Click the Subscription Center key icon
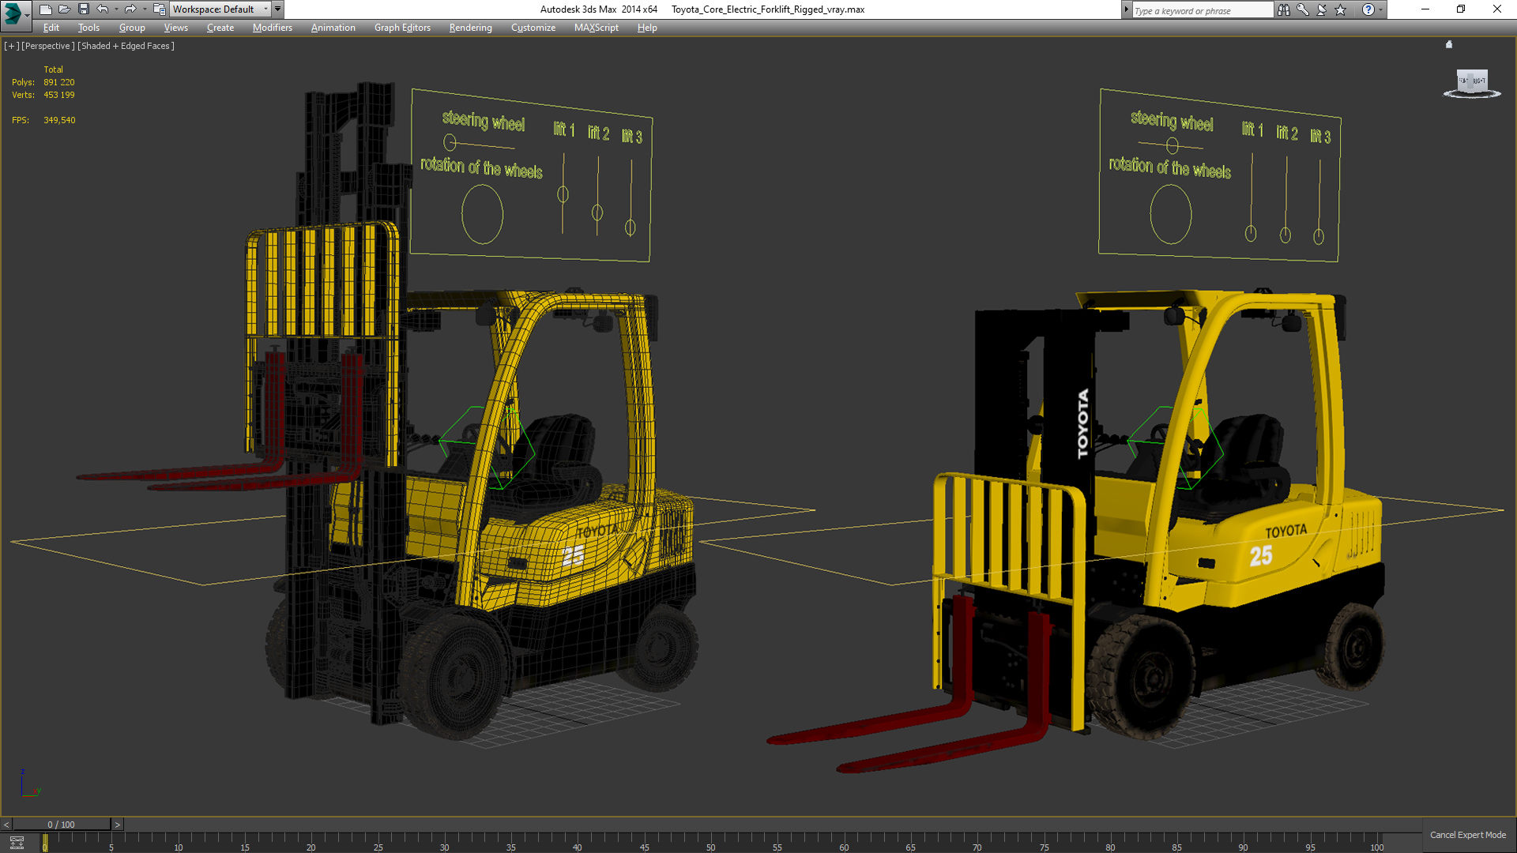1517x853 pixels. (1303, 9)
